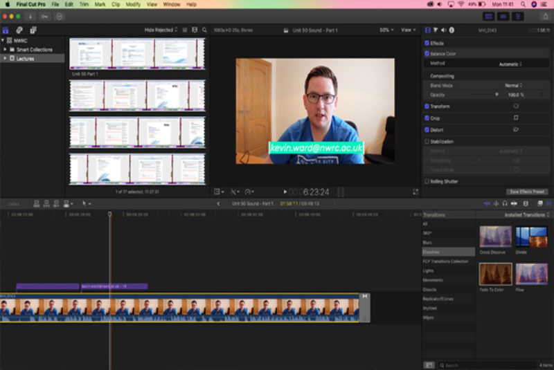The image size is (554, 370).
Task: Adjust the Opacity slider
Action: [497, 94]
